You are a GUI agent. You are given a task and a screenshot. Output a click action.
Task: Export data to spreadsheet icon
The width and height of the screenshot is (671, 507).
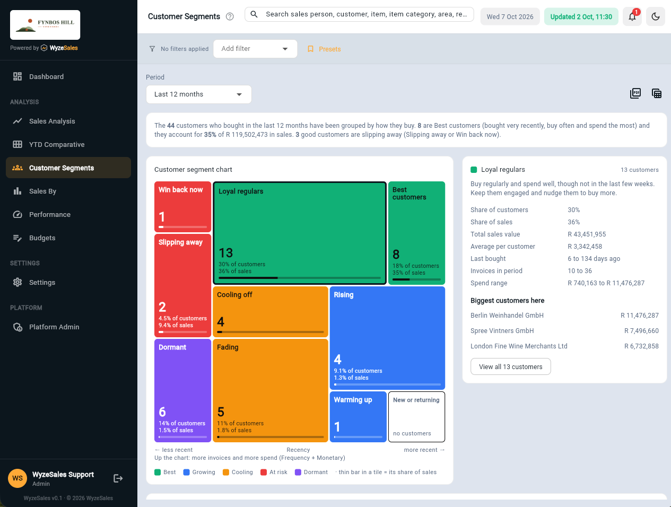[x=657, y=93]
